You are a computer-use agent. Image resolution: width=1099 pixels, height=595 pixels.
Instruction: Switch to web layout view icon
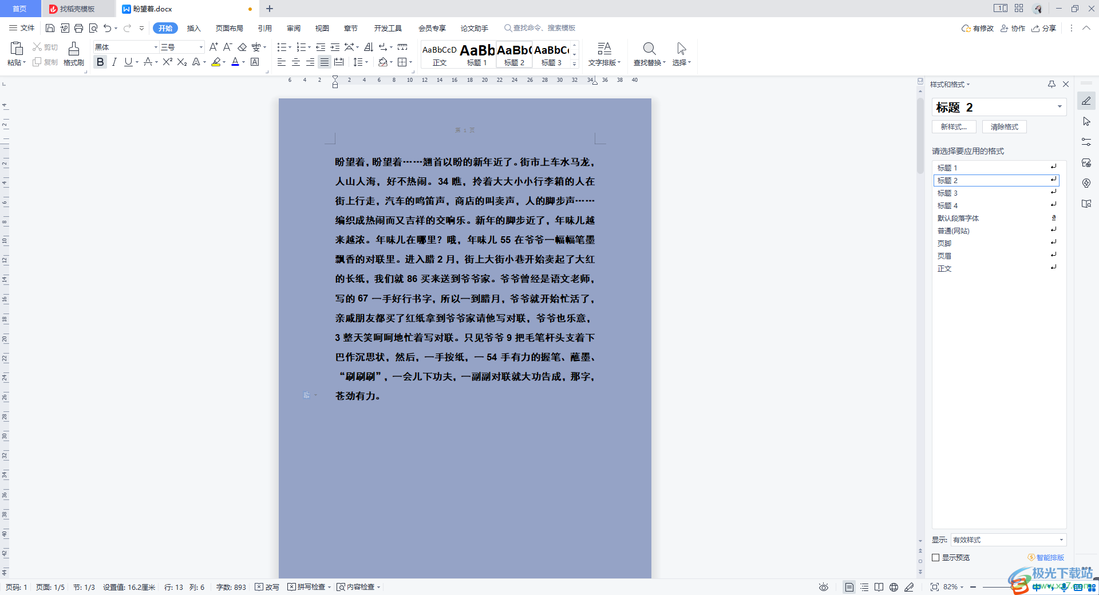pyautogui.click(x=894, y=587)
